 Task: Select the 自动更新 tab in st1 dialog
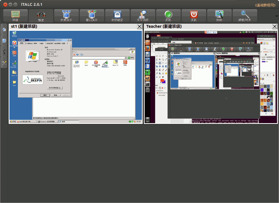[57, 43]
